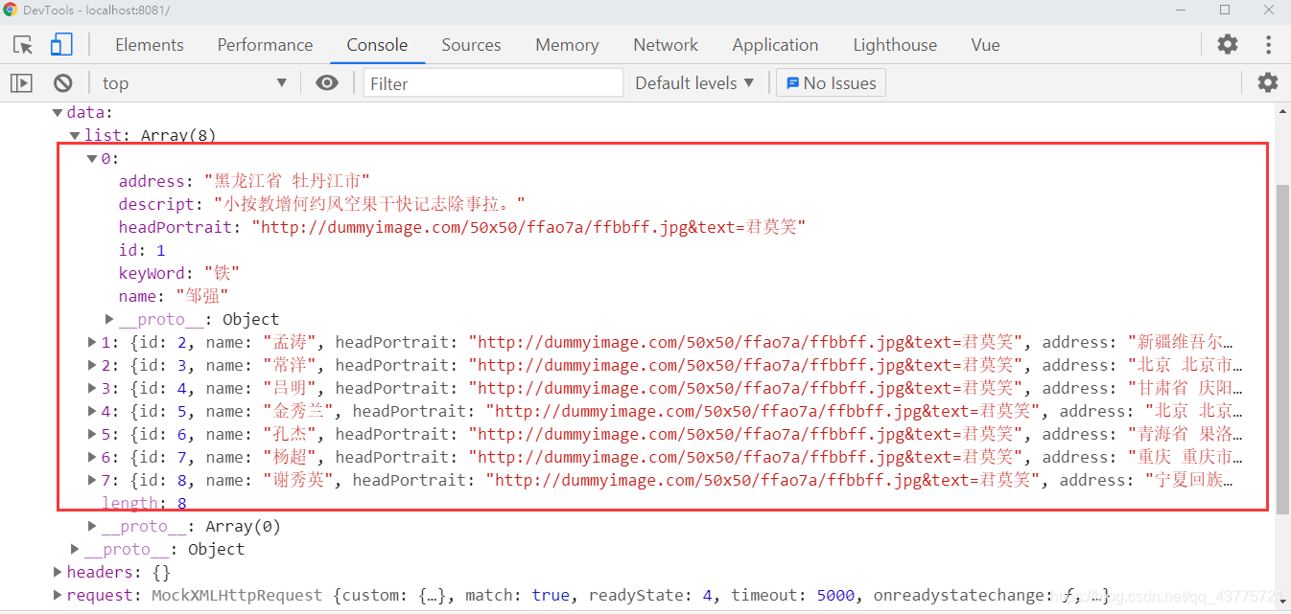1291x614 pixels.
Task: Show the console sidebar panel icon
Action: [21, 83]
